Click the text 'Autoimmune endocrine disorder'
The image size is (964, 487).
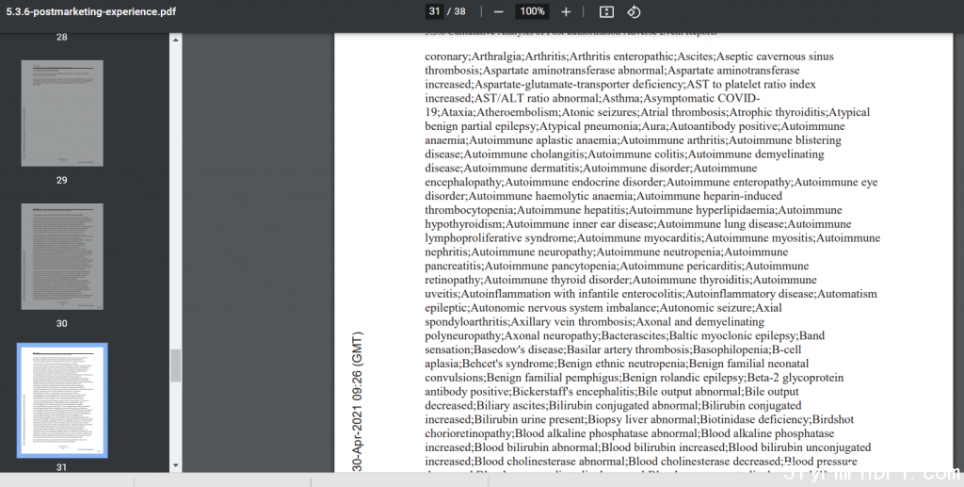tap(584, 182)
